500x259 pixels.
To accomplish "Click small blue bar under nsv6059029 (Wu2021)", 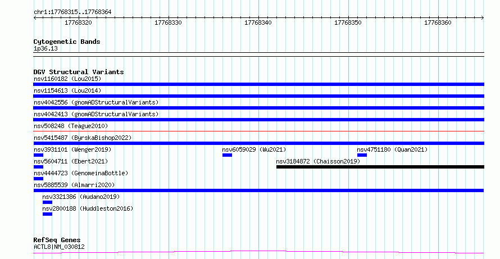I will click(x=227, y=155).
